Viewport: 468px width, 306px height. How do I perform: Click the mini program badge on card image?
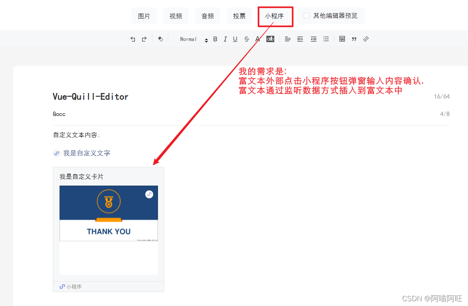(149, 194)
